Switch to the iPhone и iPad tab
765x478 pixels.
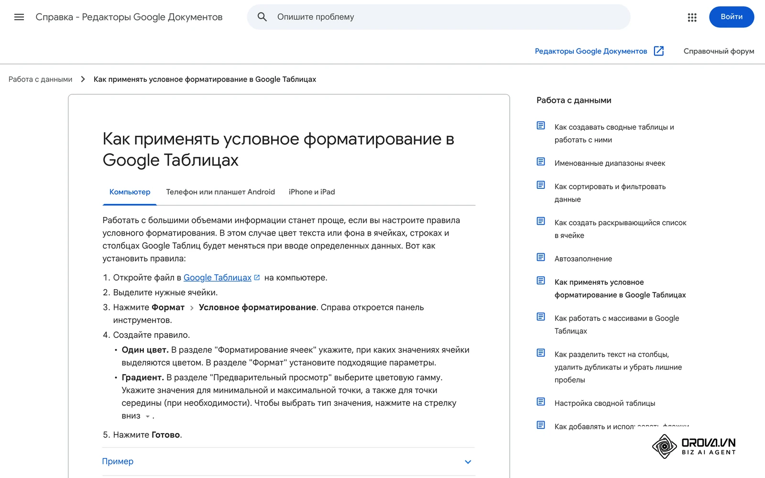pos(312,192)
